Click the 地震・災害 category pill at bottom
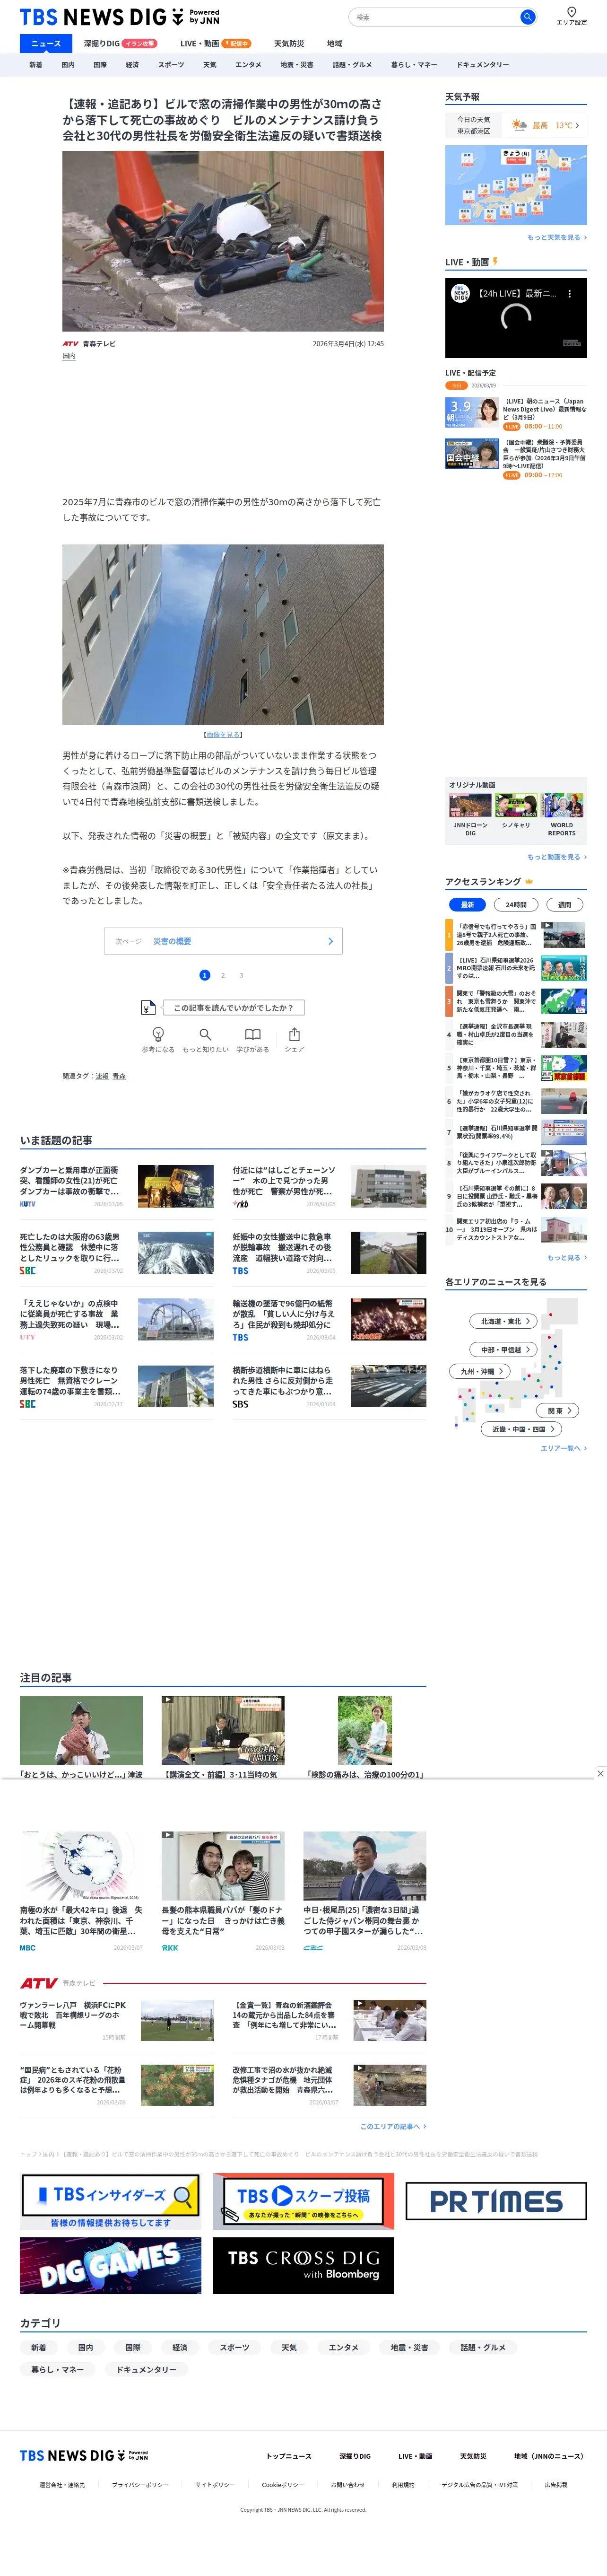Image resolution: width=607 pixels, height=2576 pixels. click(x=409, y=2347)
